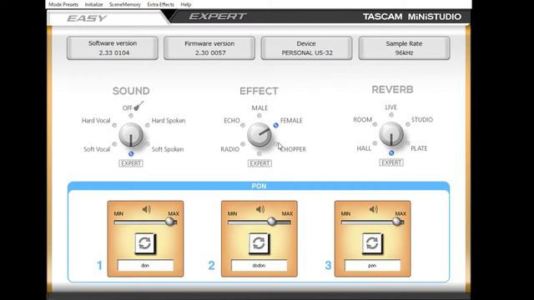Select the REVERB EXPERT position dot
Screen dimensions: 534x300
coord(391,153)
